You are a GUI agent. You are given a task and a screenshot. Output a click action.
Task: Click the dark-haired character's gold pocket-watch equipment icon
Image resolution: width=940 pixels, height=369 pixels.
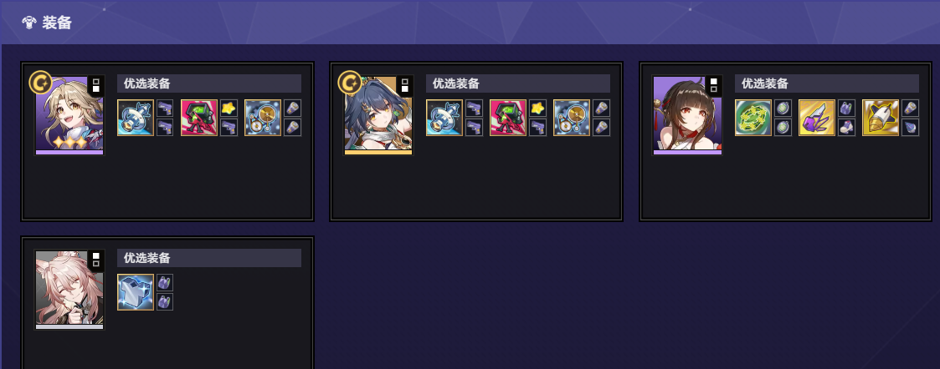(x=572, y=118)
